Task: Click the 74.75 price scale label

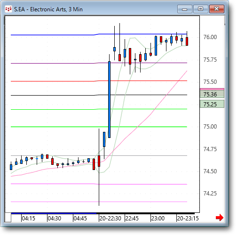Action: (210, 149)
